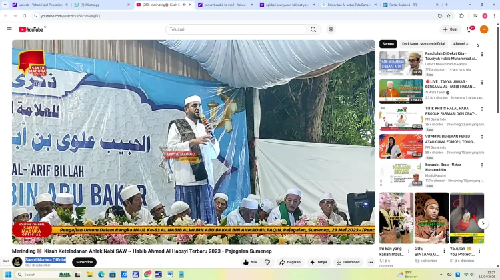500x280 pixels.
Task: Open Titik Kritis Halal Pada Produk Farmasi video
Action: [x=401, y=118]
